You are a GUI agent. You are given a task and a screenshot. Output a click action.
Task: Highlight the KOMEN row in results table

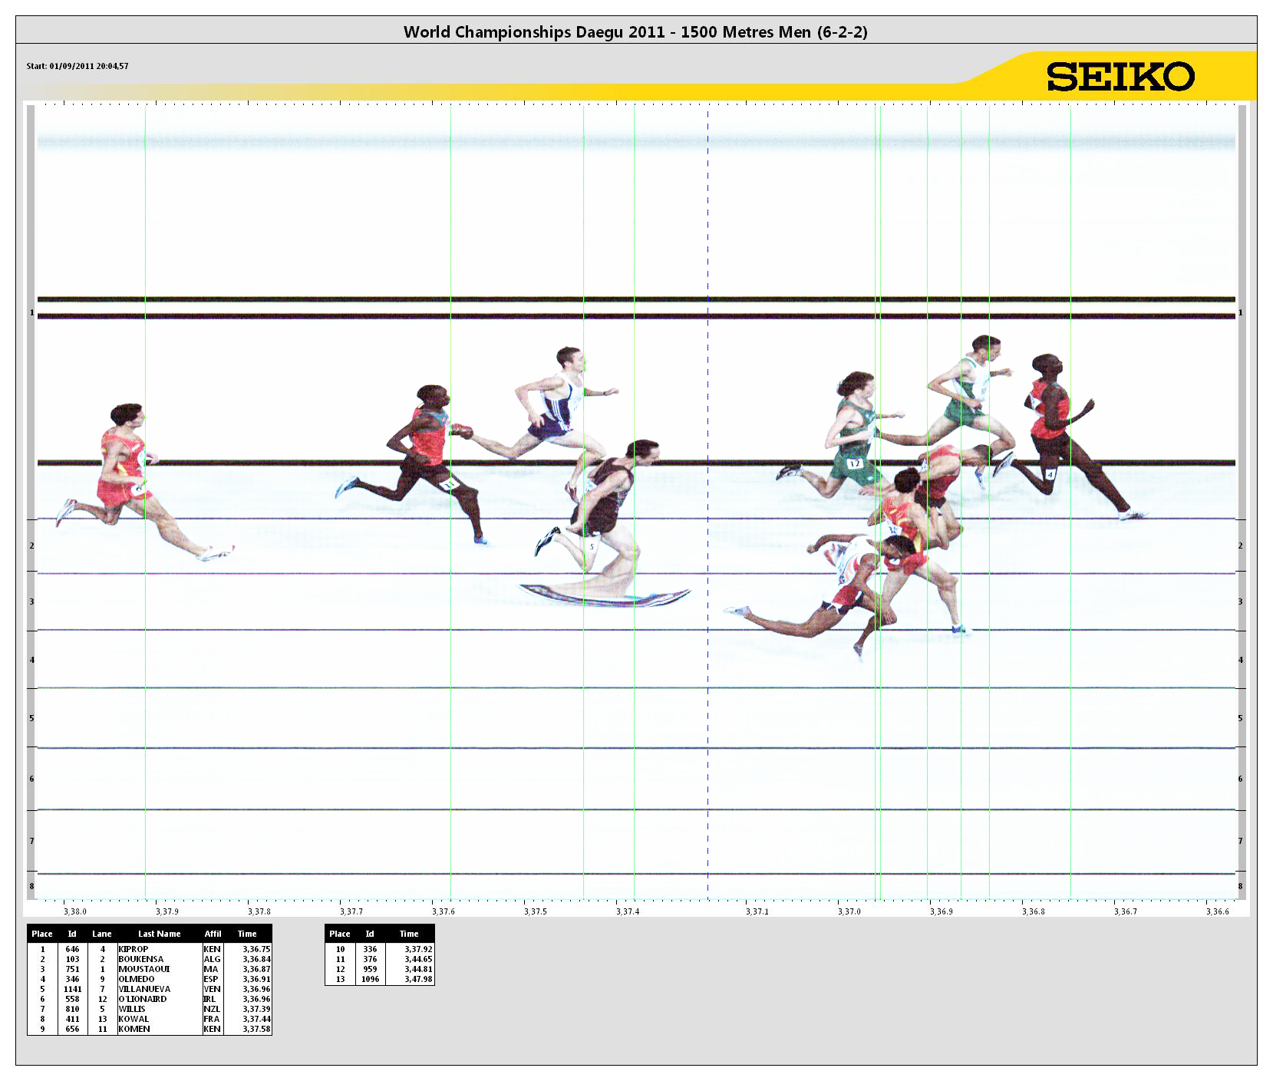150,1029
